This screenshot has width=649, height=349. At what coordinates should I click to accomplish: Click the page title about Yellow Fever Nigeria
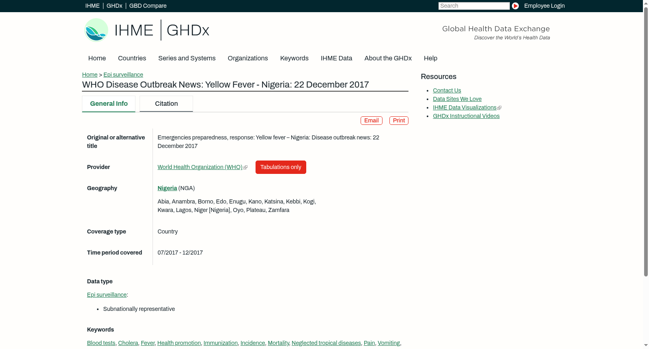point(226,84)
